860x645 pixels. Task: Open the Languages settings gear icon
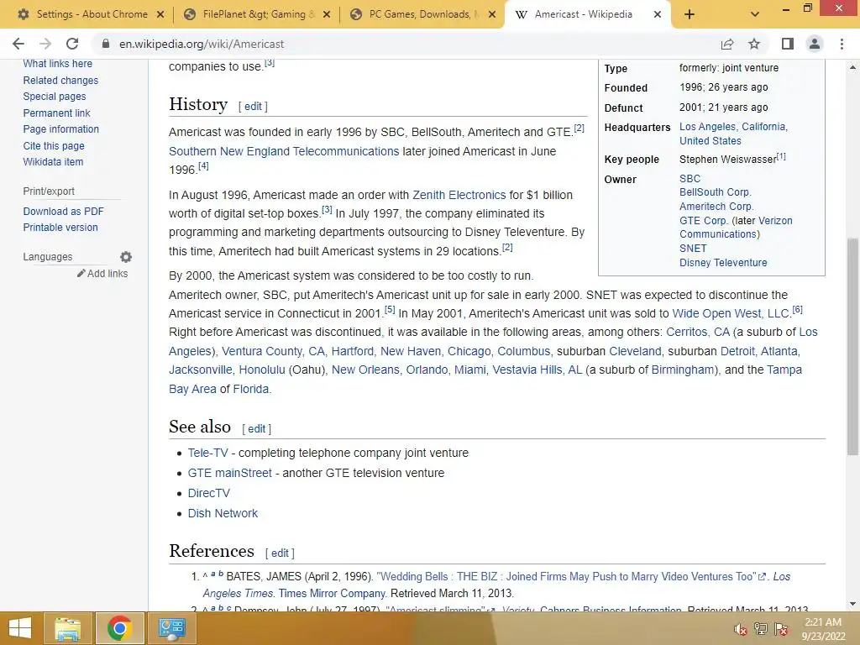coord(126,257)
